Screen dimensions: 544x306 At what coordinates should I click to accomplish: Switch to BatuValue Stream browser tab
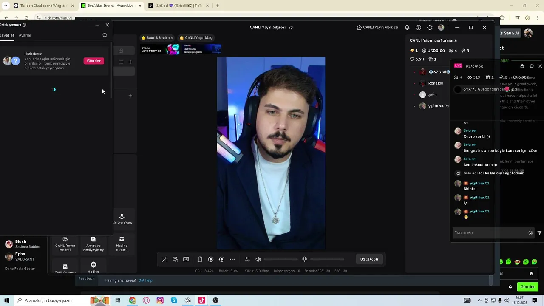[110, 6]
